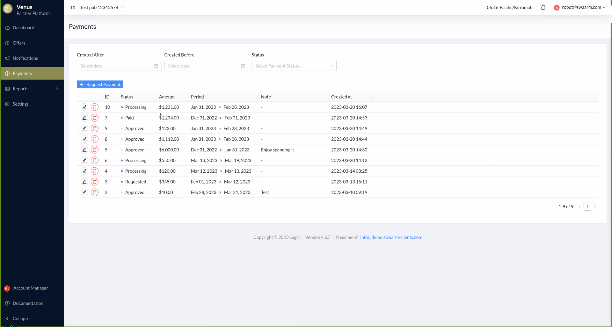
Task: Expand the robot@swaarm.com user menu
Action: 580,7
